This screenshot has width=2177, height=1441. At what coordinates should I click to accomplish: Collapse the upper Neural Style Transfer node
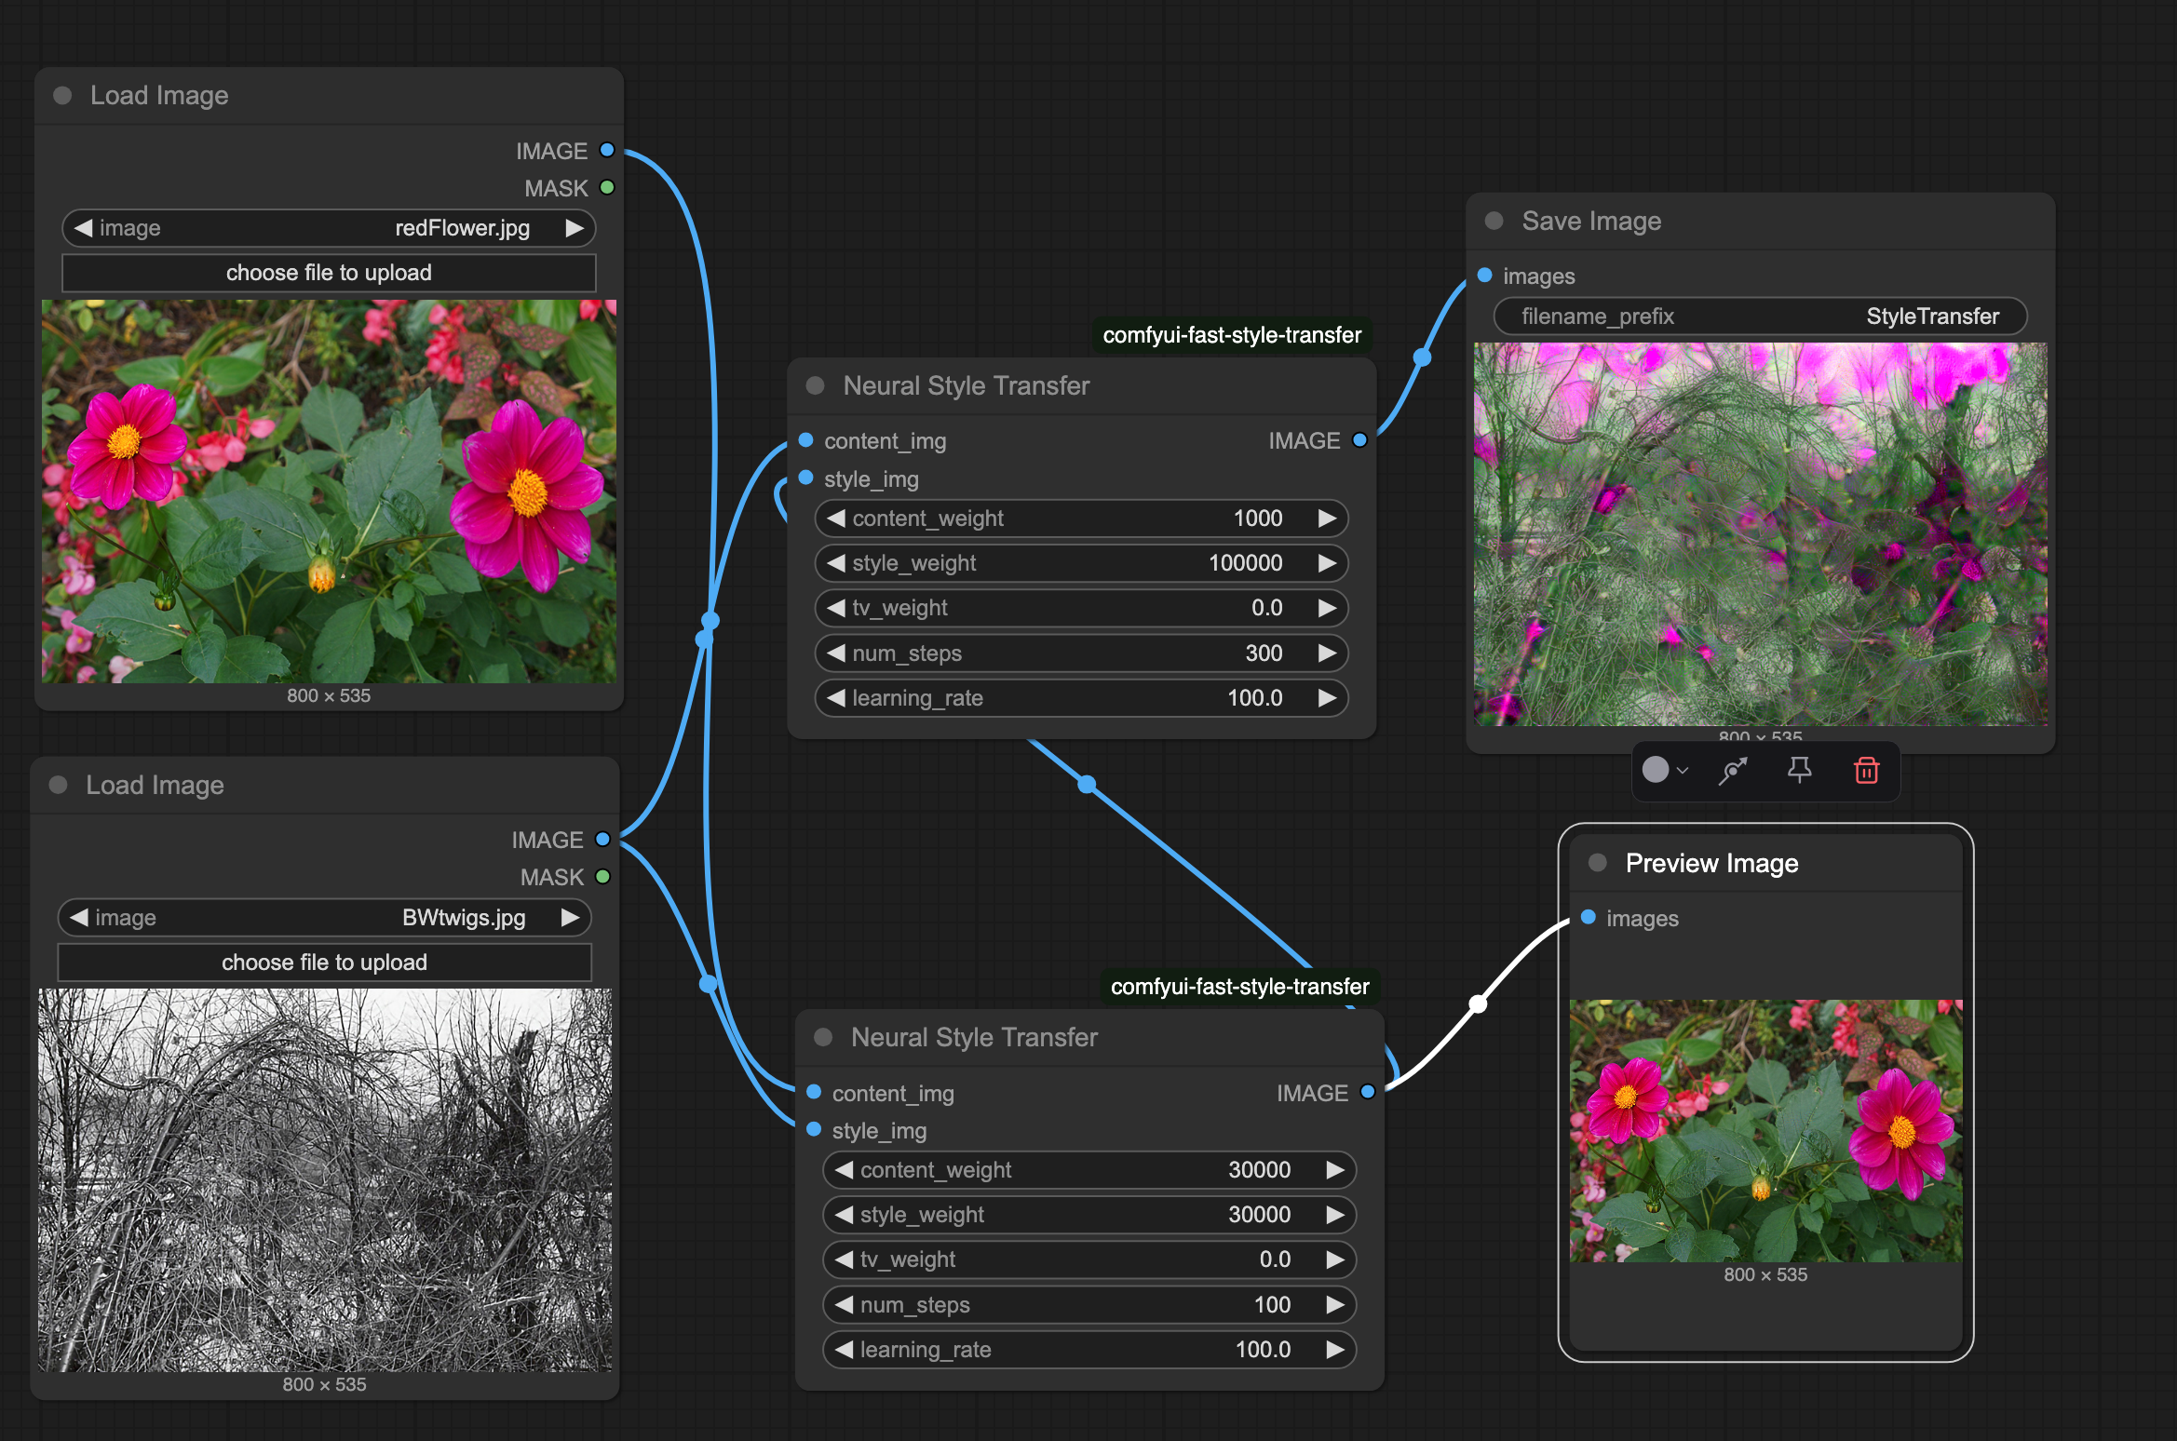click(815, 386)
